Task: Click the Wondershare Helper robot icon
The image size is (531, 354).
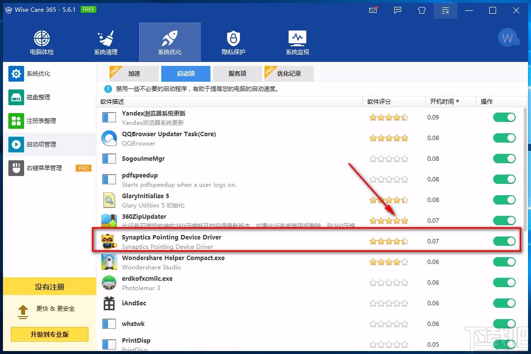Action: [109, 262]
